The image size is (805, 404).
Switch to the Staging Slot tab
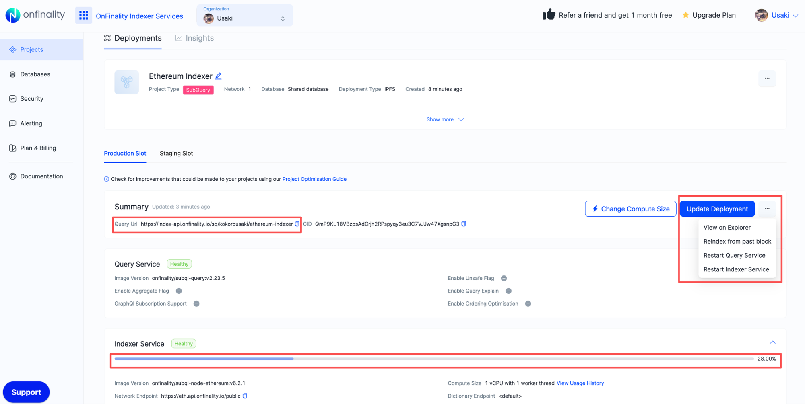tap(176, 153)
